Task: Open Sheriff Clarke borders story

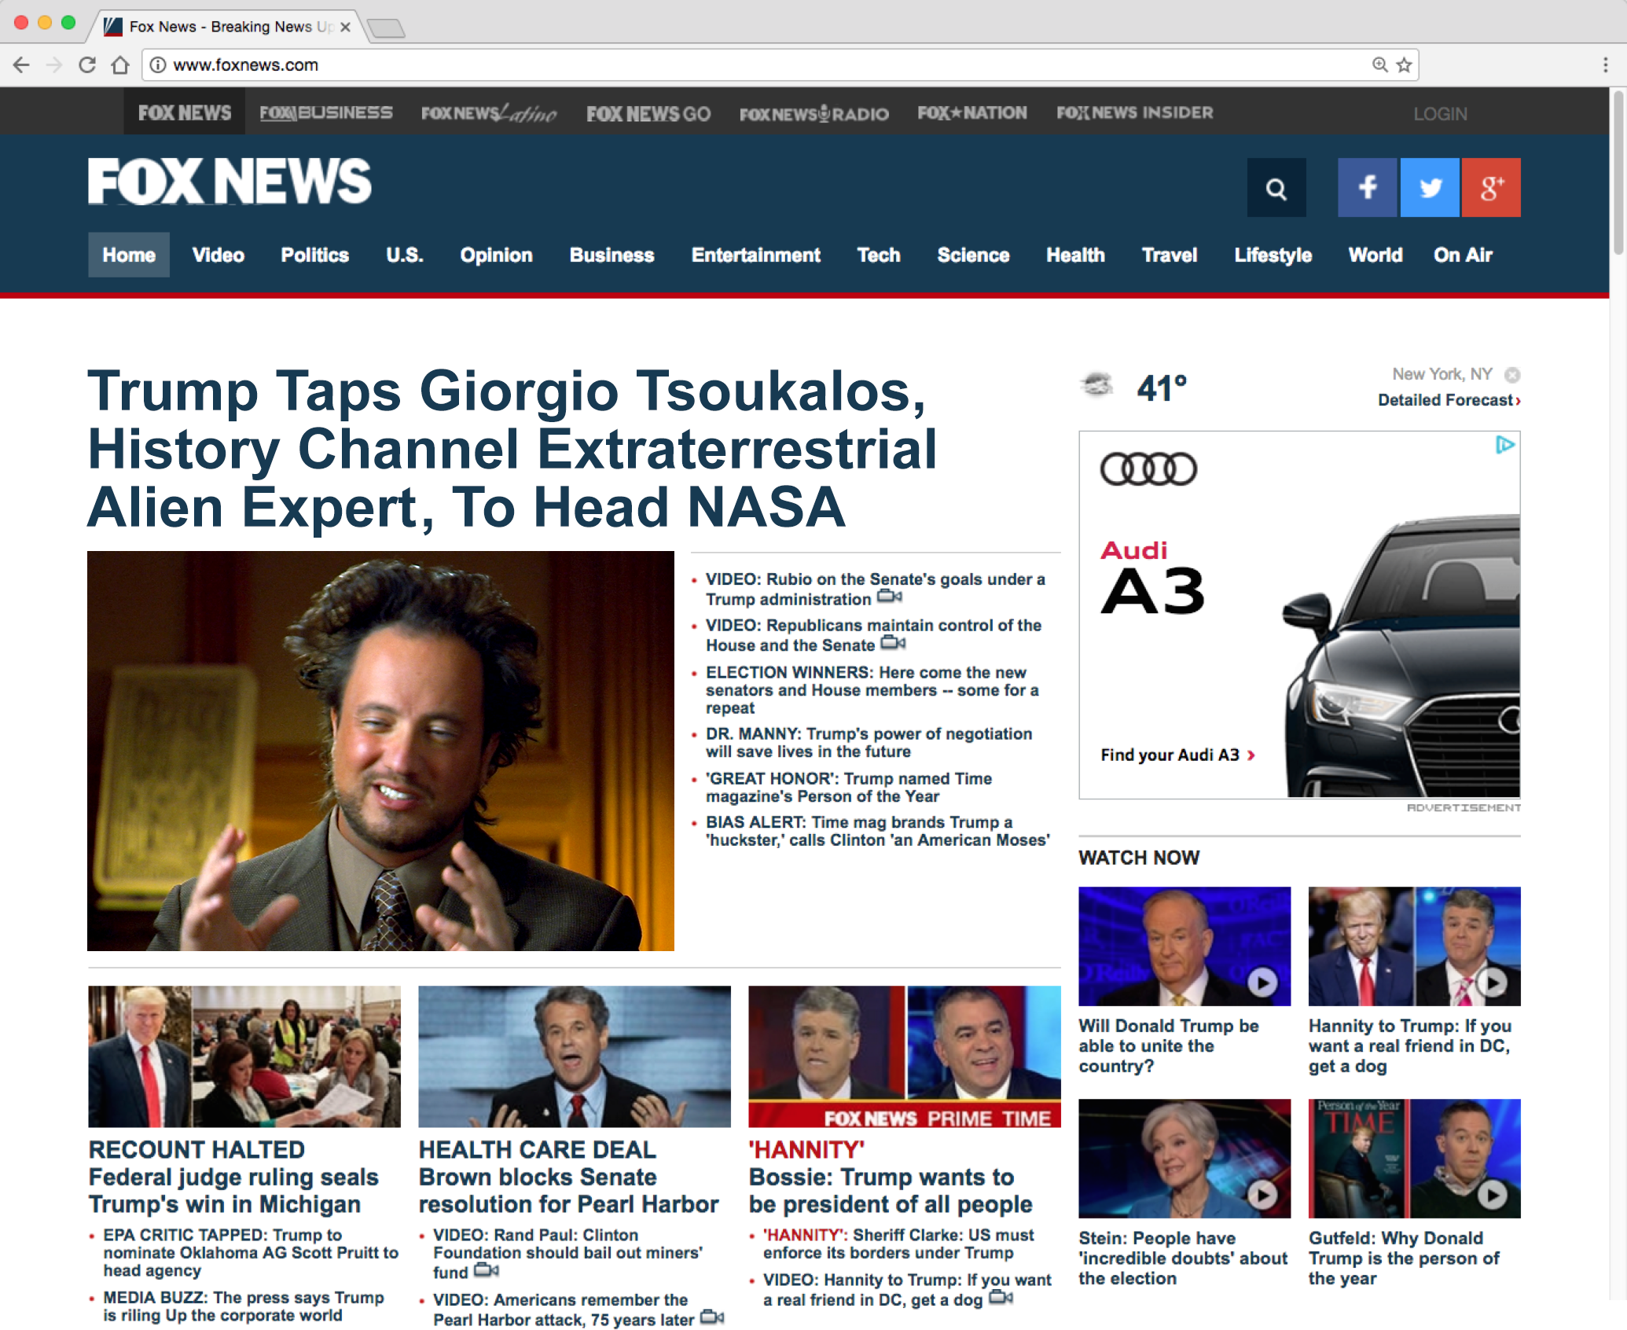Action: click(x=898, y=1244)
